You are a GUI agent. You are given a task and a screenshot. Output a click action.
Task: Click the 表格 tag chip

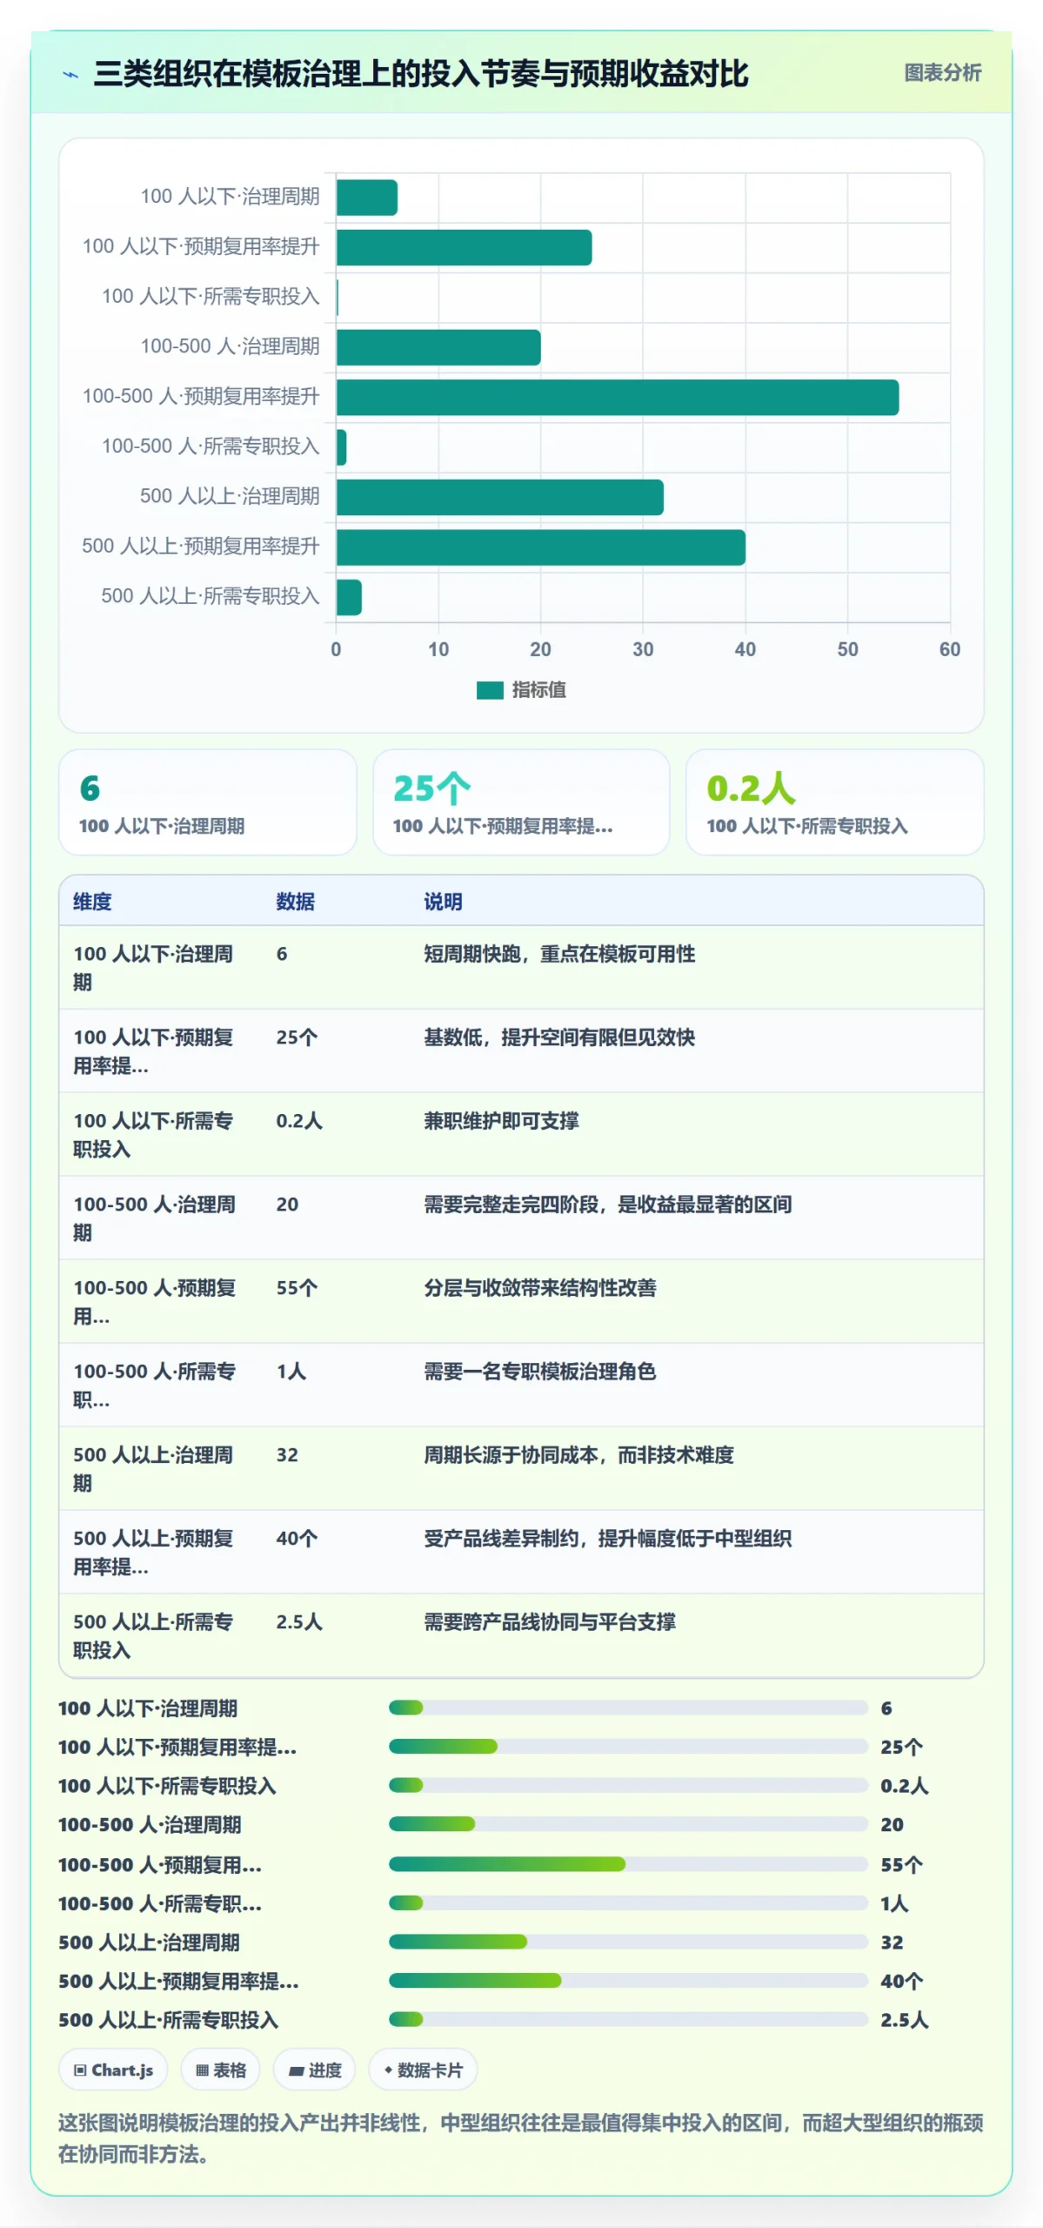pos(221,2070)
